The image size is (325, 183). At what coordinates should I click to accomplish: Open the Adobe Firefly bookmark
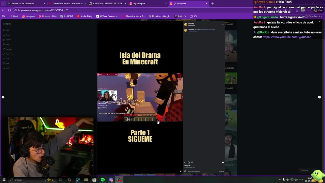point(85,16)
